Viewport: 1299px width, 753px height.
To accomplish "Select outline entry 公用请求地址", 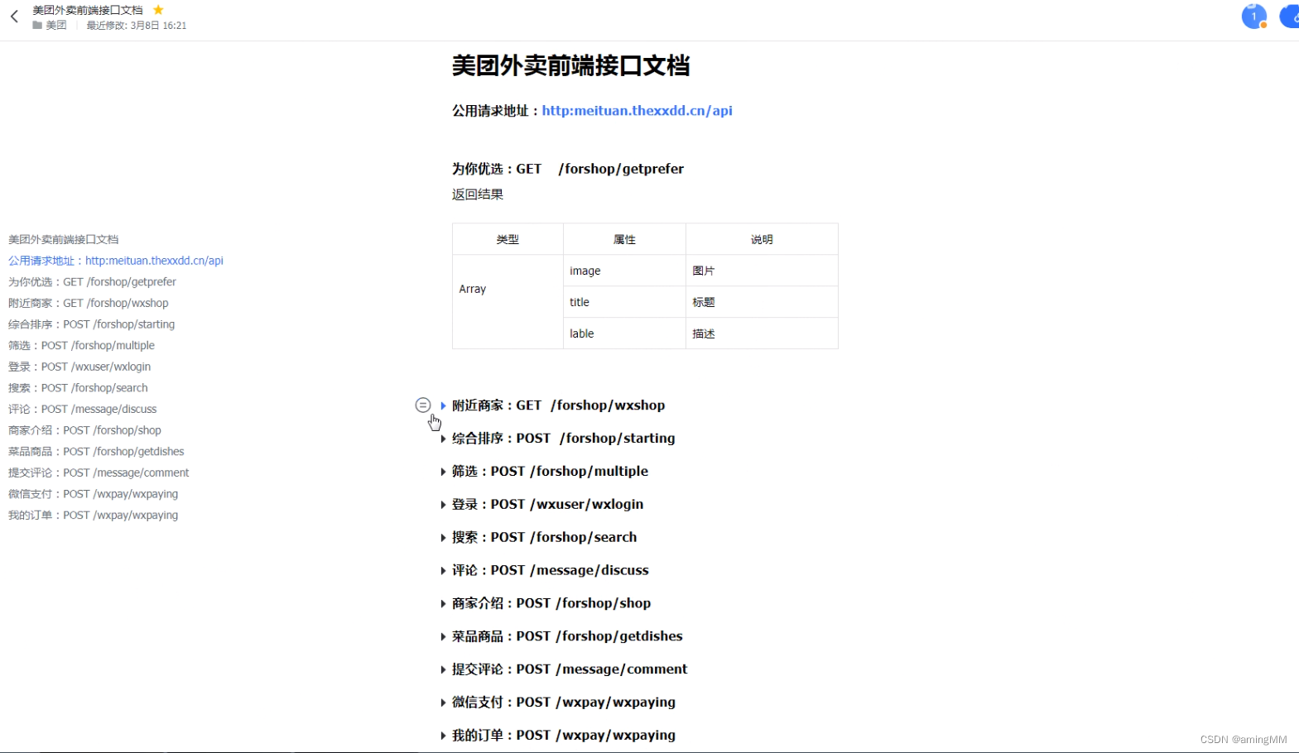I will click(x=116, y=261).
